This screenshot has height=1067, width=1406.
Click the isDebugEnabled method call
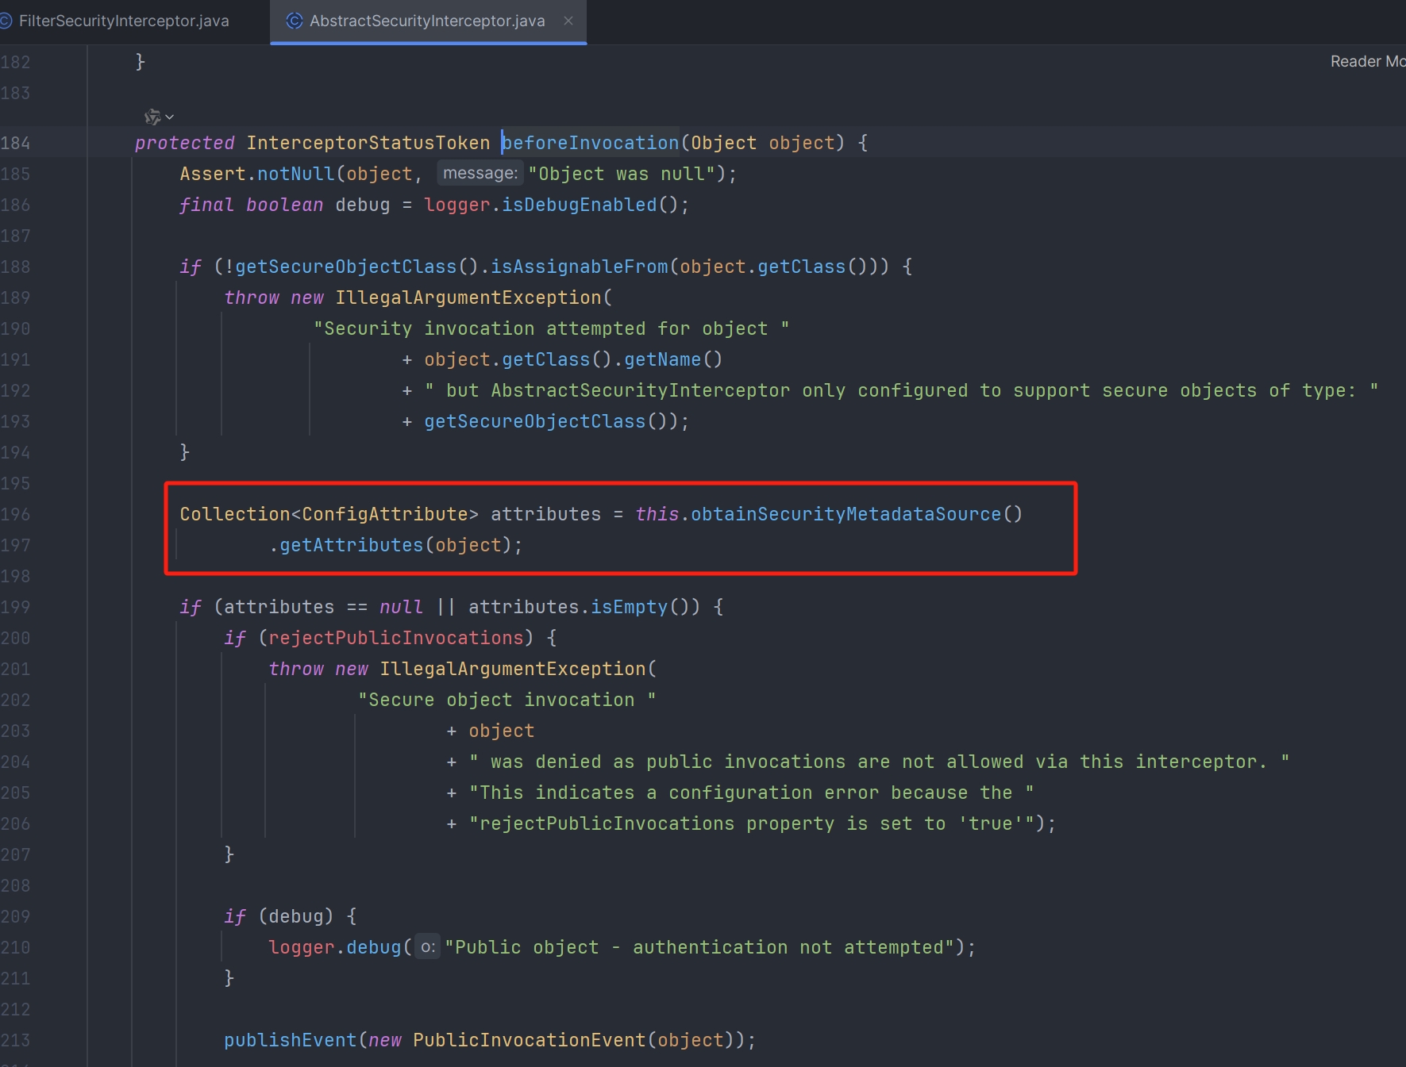pyautogui.click(x=579, y=205)
